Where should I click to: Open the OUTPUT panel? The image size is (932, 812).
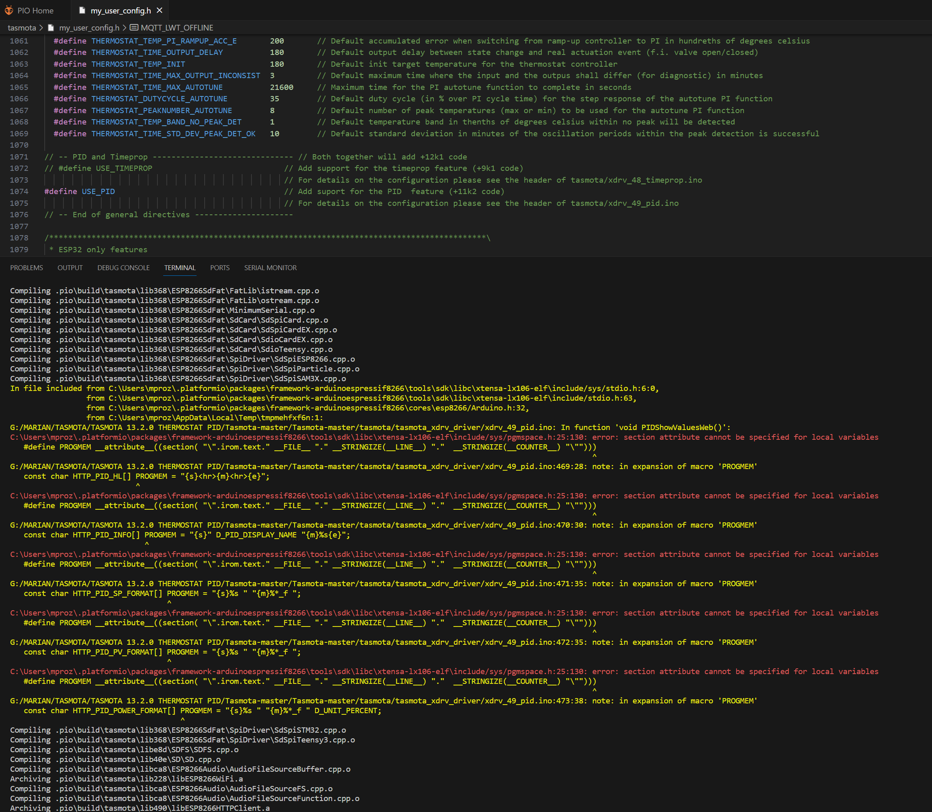70,267
